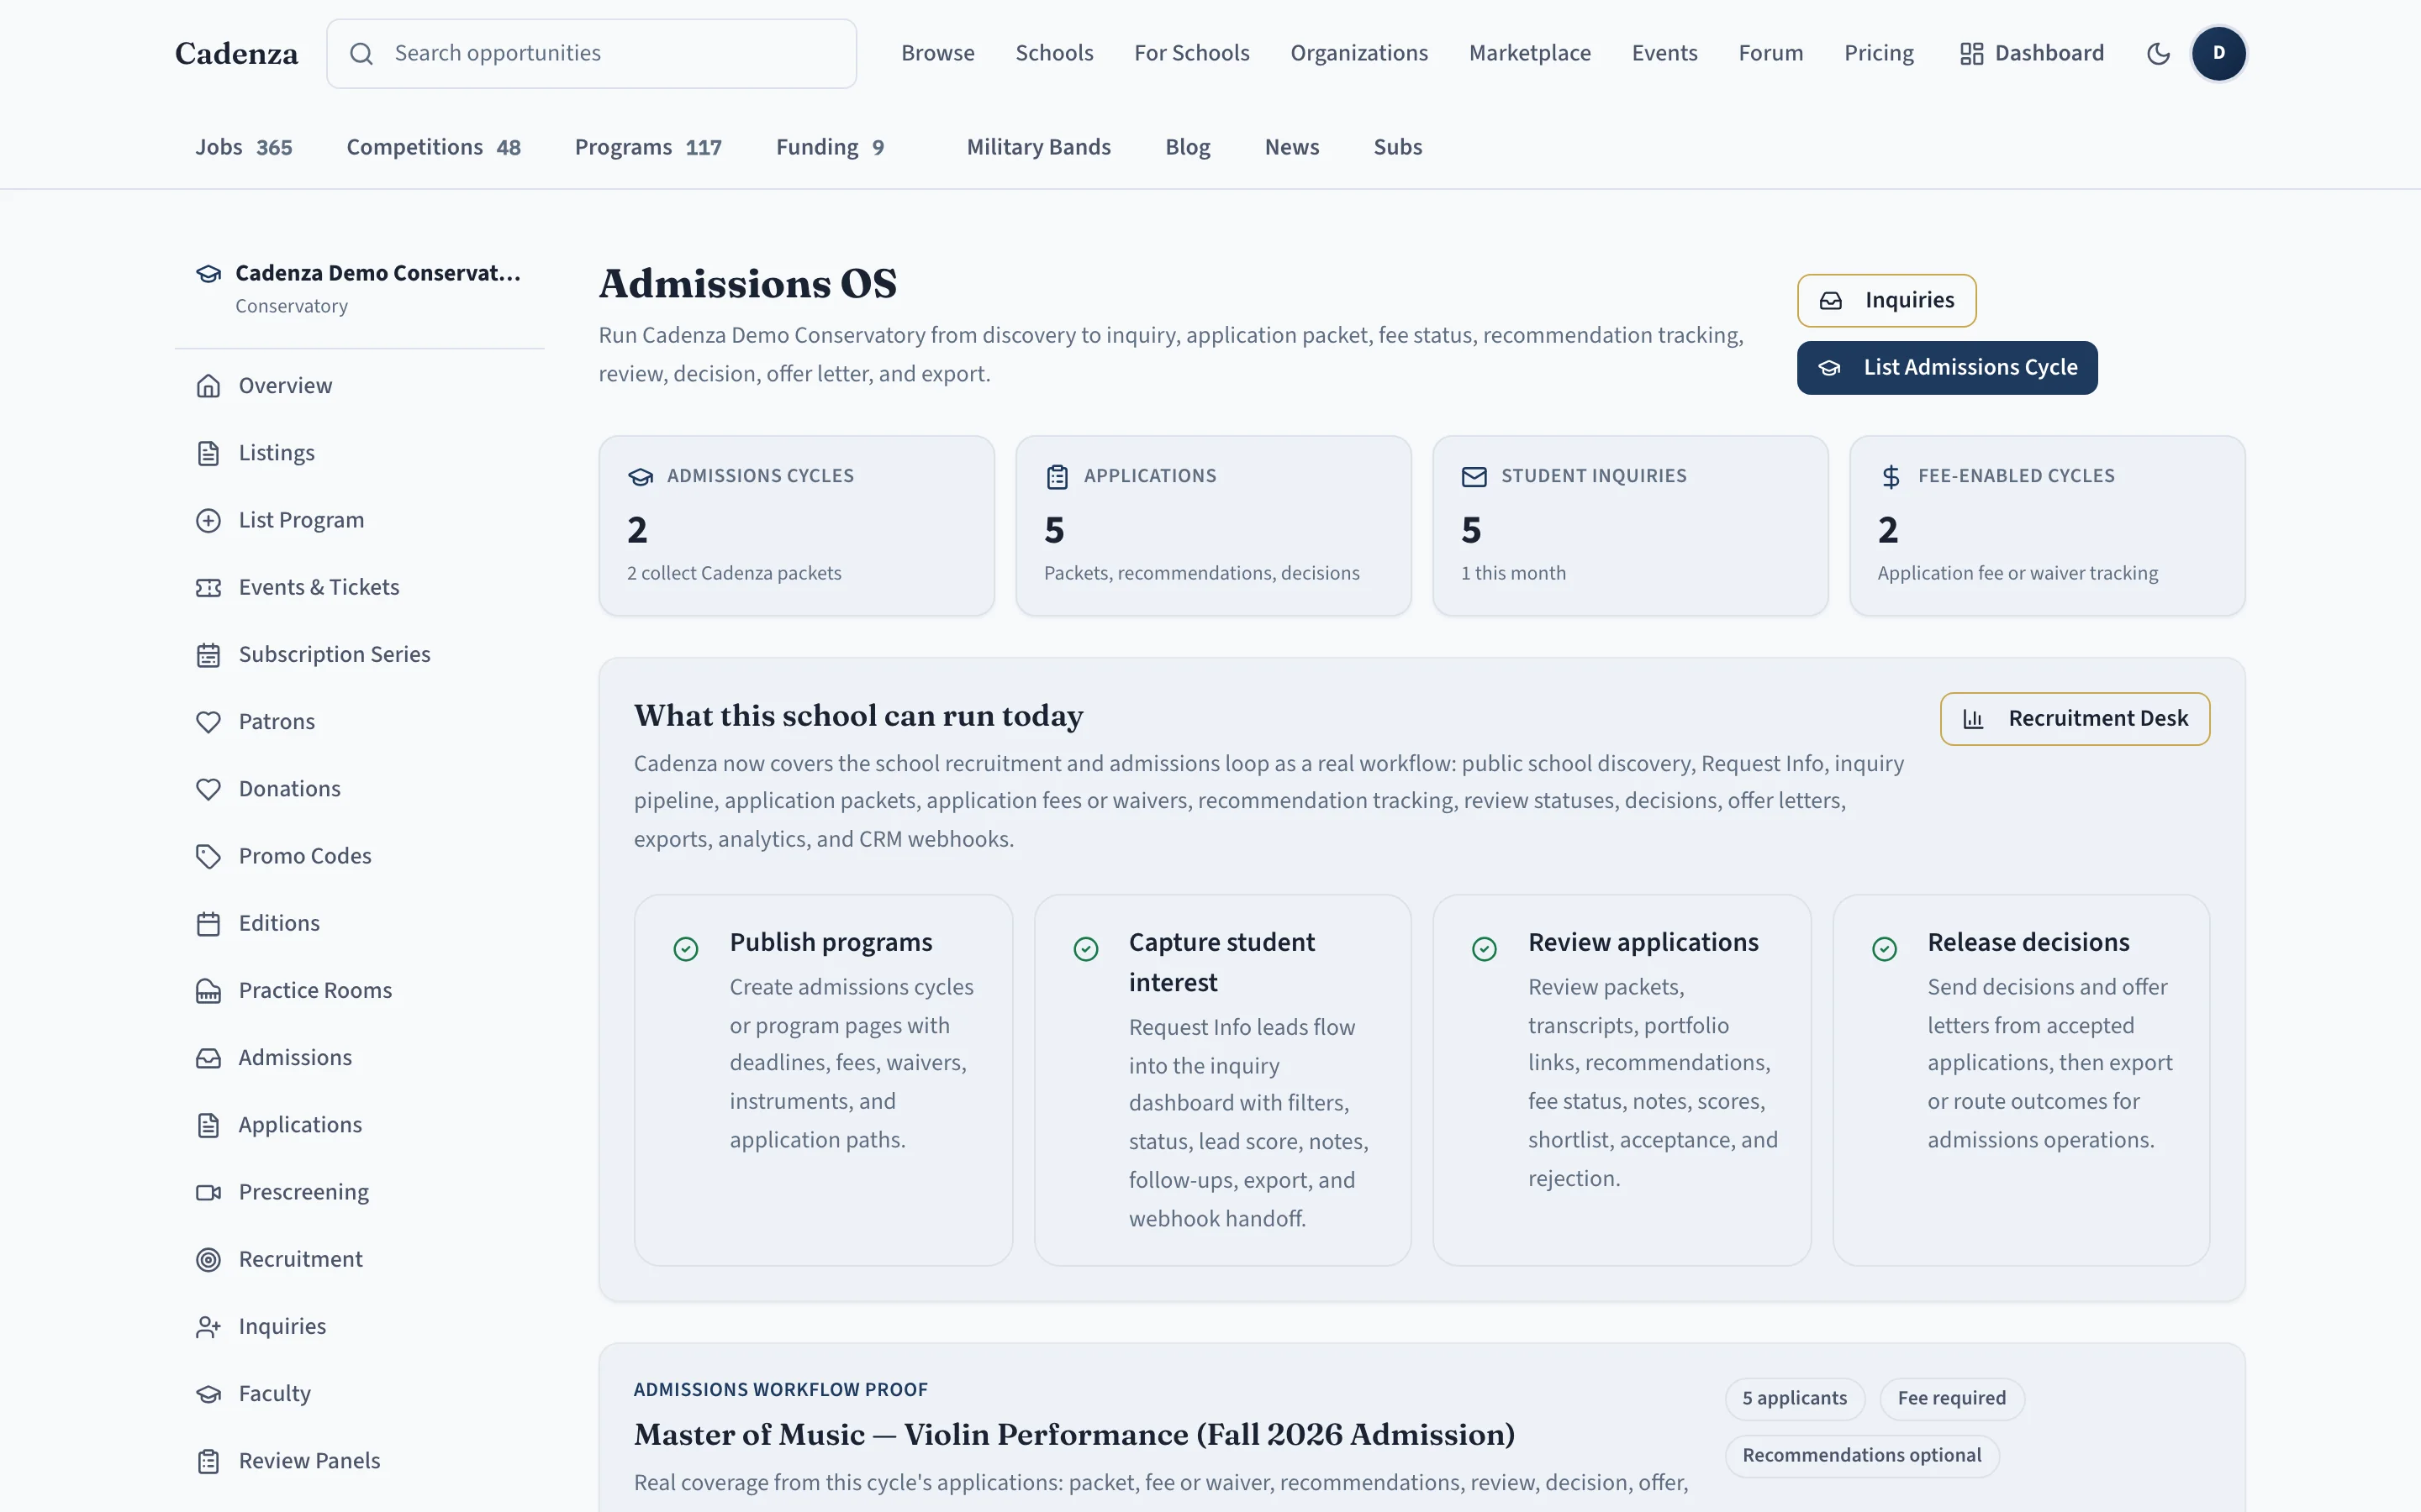2421x1512 pixels.
Task: Click the Dashboard grid icon
Action: click(1970, 54)
